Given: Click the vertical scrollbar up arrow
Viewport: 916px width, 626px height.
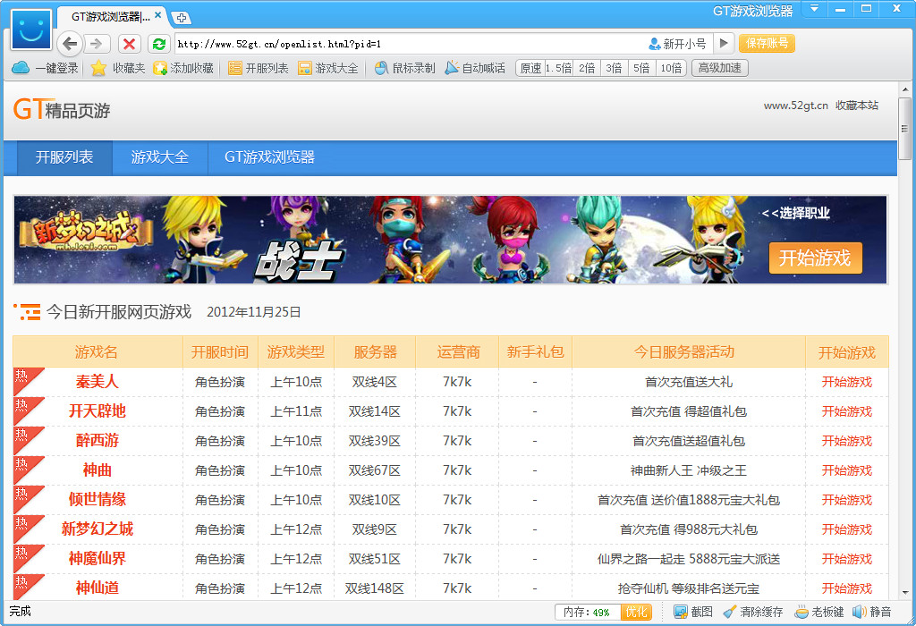Looking at the screenshot, I should (905, 89).
